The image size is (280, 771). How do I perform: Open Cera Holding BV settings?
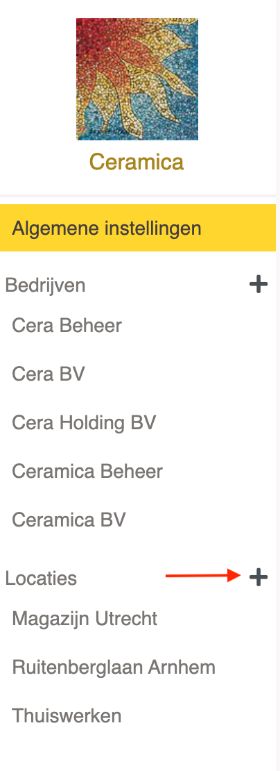(84, 423)
